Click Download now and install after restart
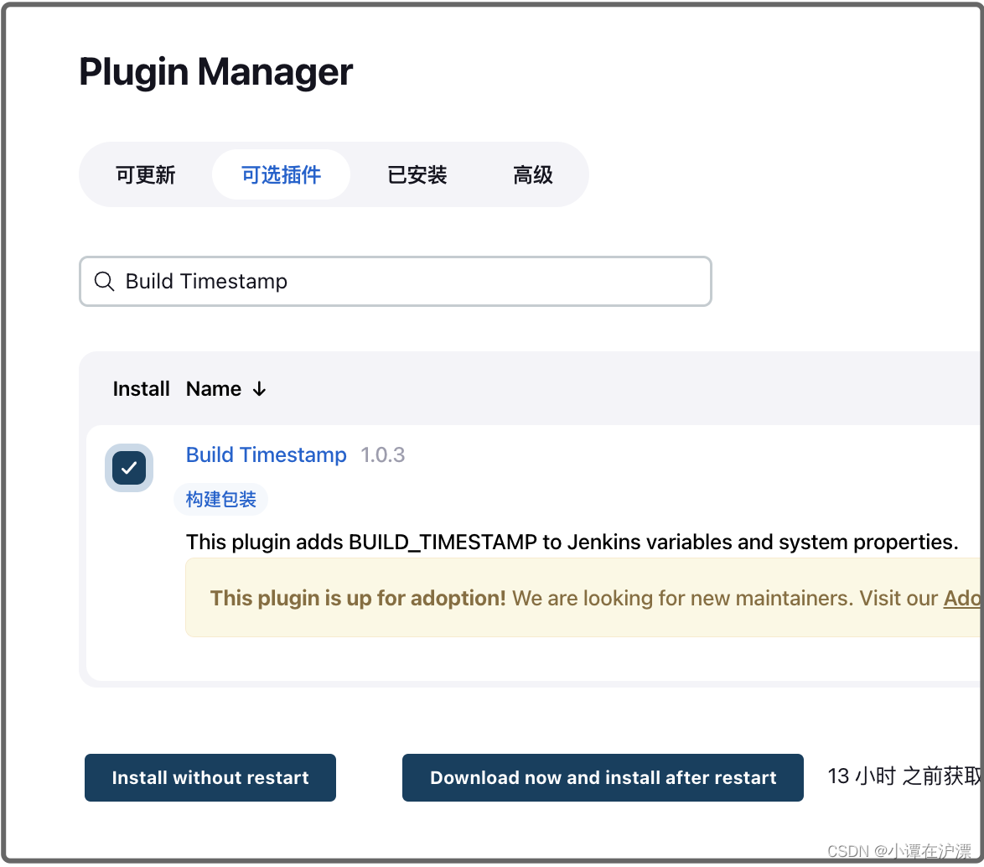 [x=603, y=777]
